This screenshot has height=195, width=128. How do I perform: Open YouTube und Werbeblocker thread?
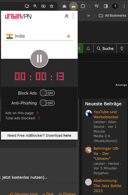point(106,114)
